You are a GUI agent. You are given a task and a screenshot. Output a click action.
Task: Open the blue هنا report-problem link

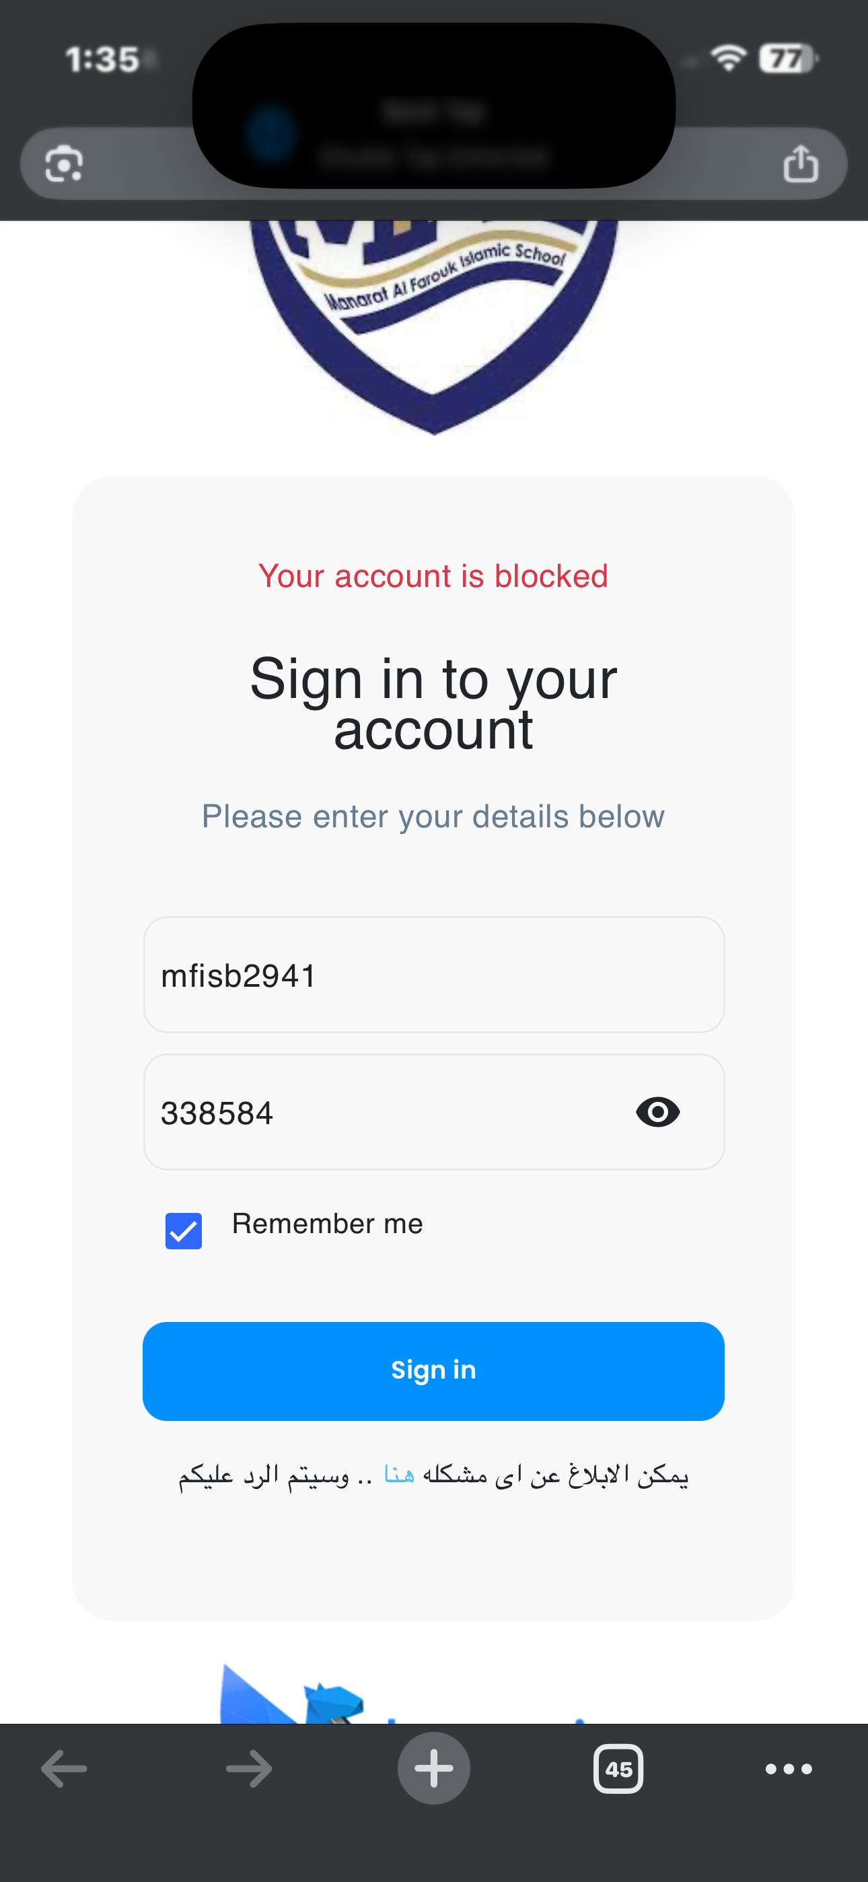point(399,1475)
